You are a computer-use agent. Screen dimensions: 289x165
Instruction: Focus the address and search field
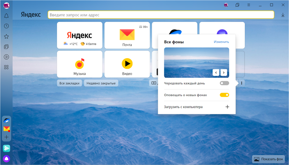161,15
